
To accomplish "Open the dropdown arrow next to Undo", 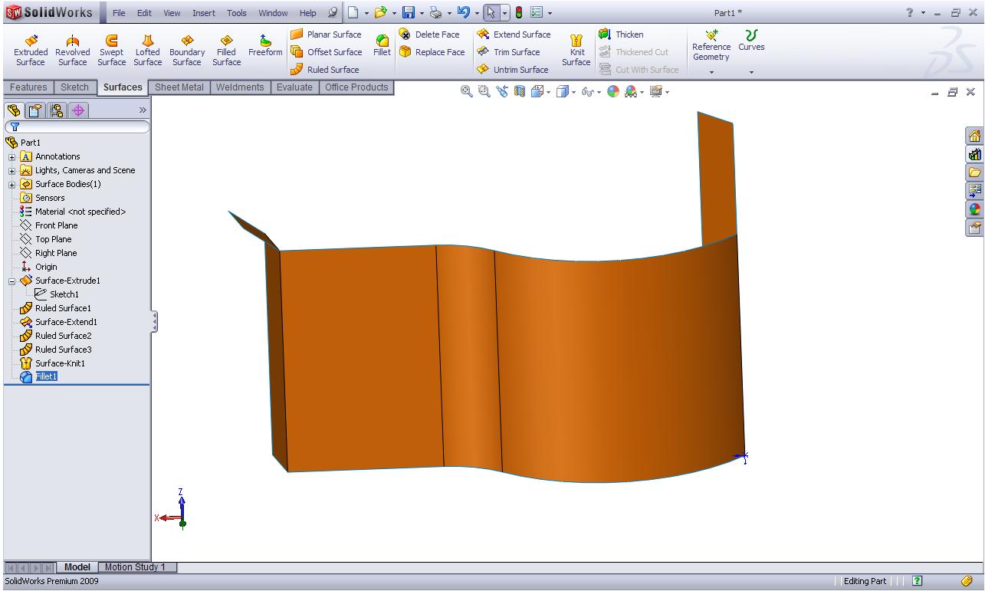I will pos(476,13).
